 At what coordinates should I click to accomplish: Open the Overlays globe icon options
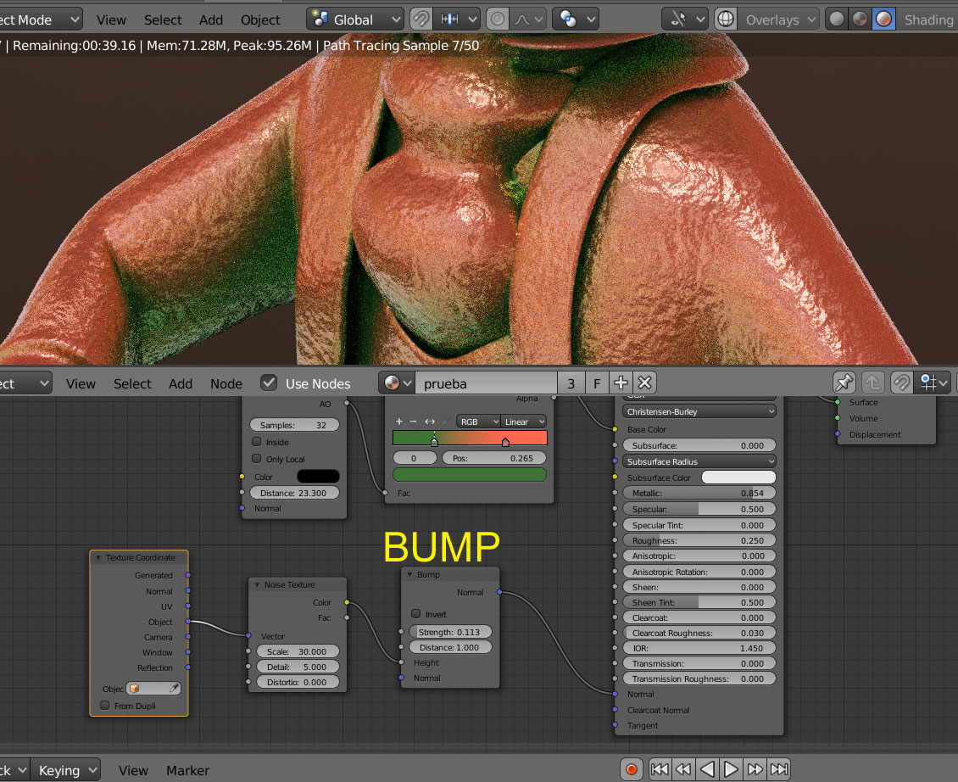click(x=726, y=18)
